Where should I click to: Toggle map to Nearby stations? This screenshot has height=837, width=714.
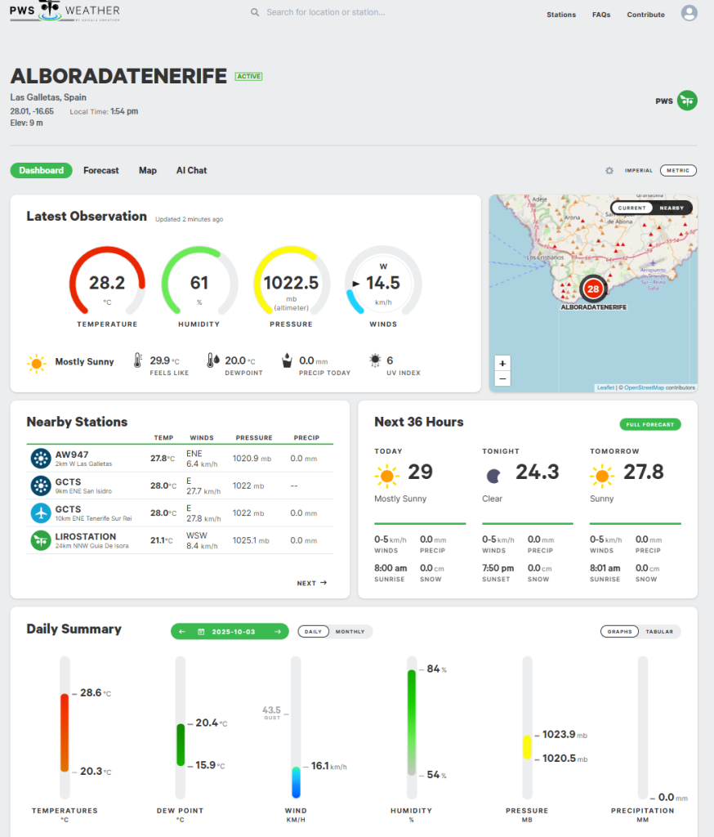point(672,208)
